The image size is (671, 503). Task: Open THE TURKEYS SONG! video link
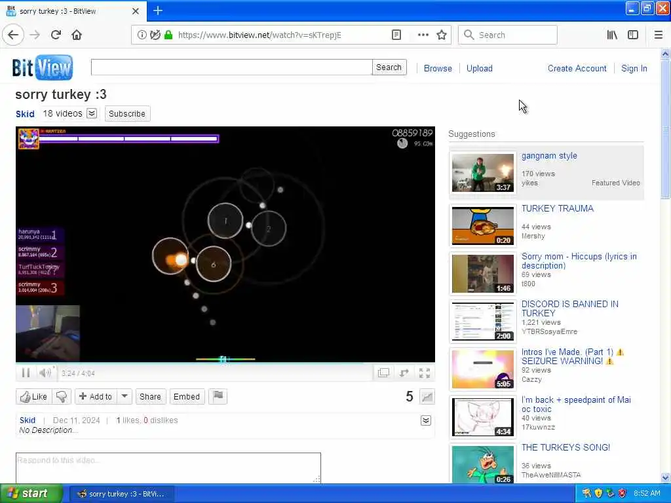click(x=566, y=447)
